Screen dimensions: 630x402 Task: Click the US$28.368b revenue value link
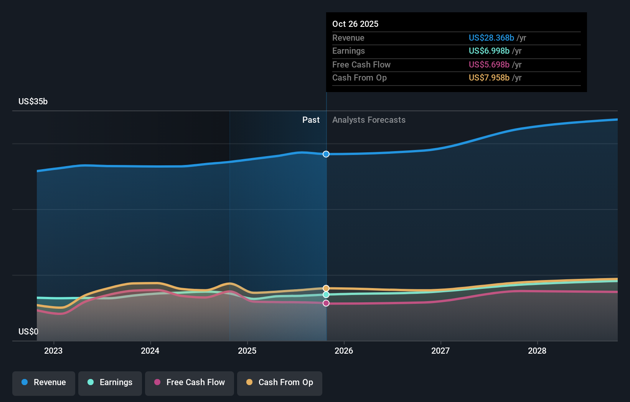point(491,38)
